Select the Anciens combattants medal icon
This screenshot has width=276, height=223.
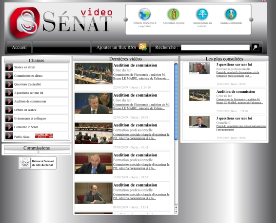coord(231,14)
